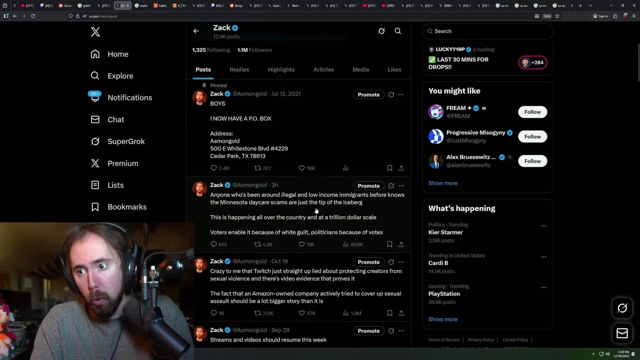Open floating Grok button

click(622, 308)
